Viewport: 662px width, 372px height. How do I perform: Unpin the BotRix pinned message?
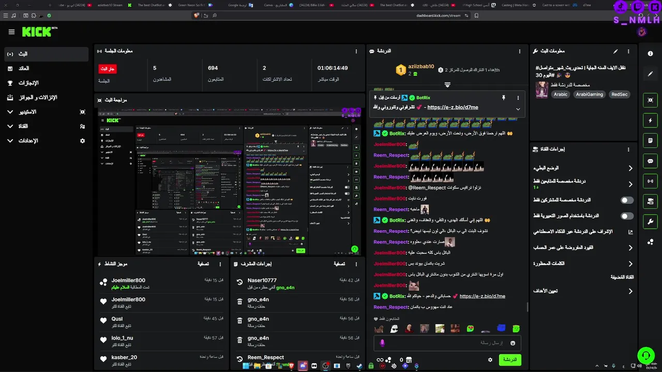point(503,98)
